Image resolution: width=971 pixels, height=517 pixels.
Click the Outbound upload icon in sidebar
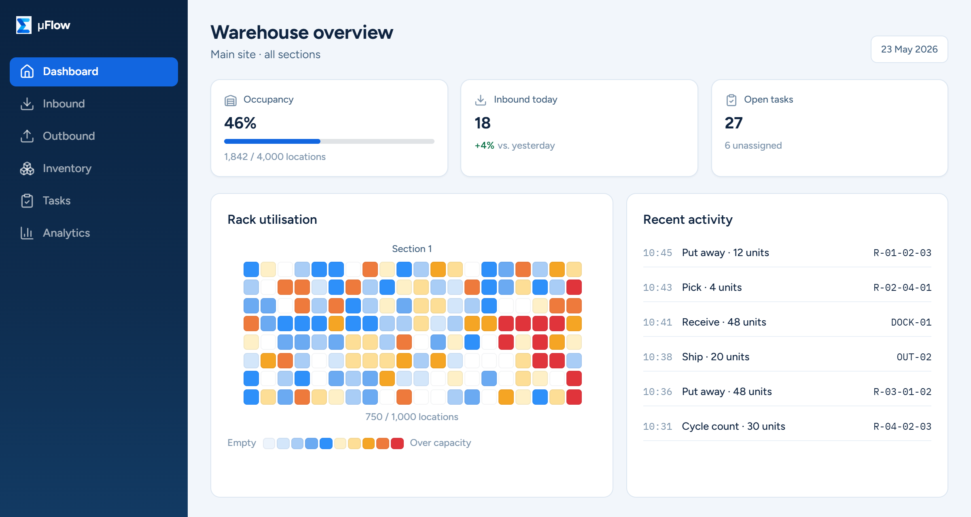[x=27, y=136]
